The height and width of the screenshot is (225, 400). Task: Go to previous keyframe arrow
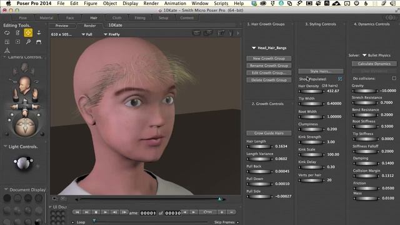tap(185, 212)
